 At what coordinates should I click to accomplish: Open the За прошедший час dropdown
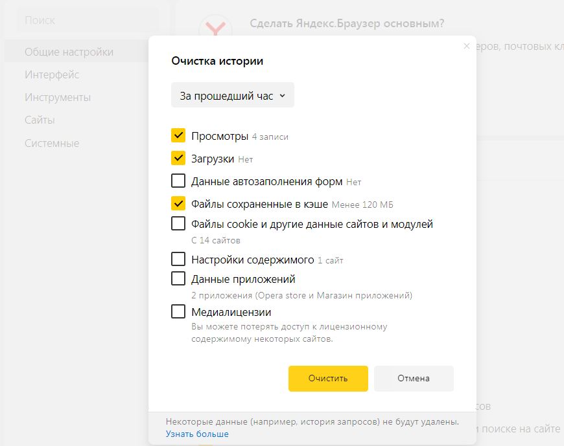tap(233, 95)
